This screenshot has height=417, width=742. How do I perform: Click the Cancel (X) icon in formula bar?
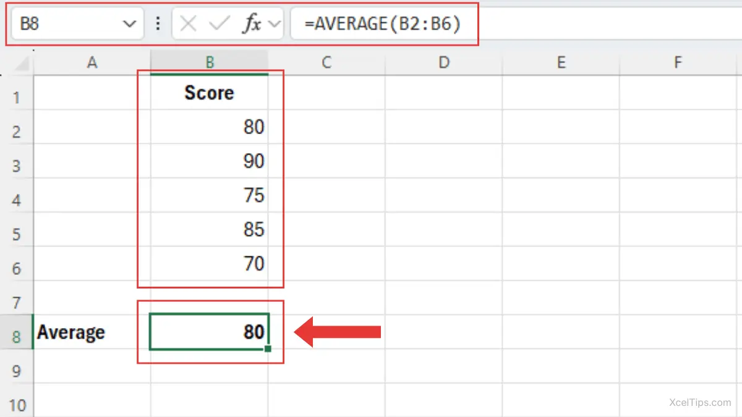pyautogui.click(x=187, y=23)
